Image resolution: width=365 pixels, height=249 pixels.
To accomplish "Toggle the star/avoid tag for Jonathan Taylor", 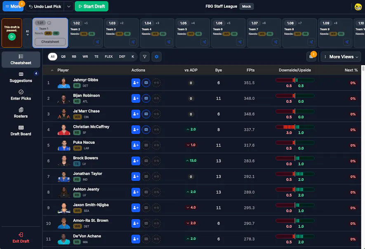I will point(156,177).
